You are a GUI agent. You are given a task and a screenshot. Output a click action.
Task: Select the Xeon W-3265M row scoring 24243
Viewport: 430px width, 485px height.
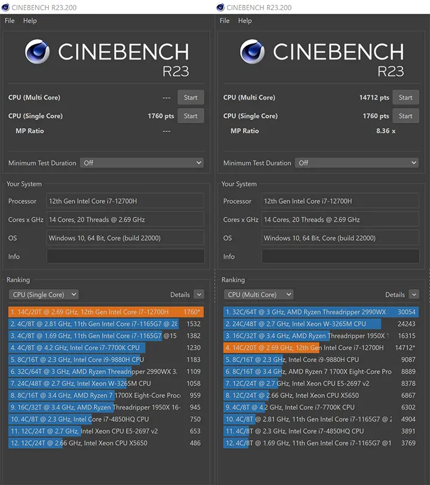tap(321, 324)
